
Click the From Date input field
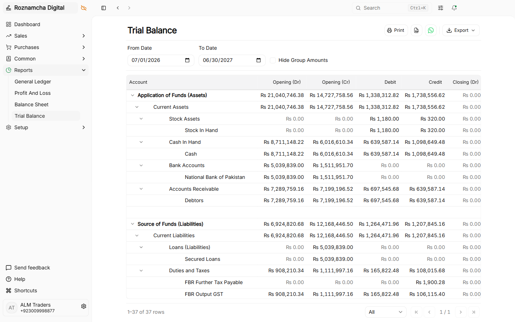[161, 60]
